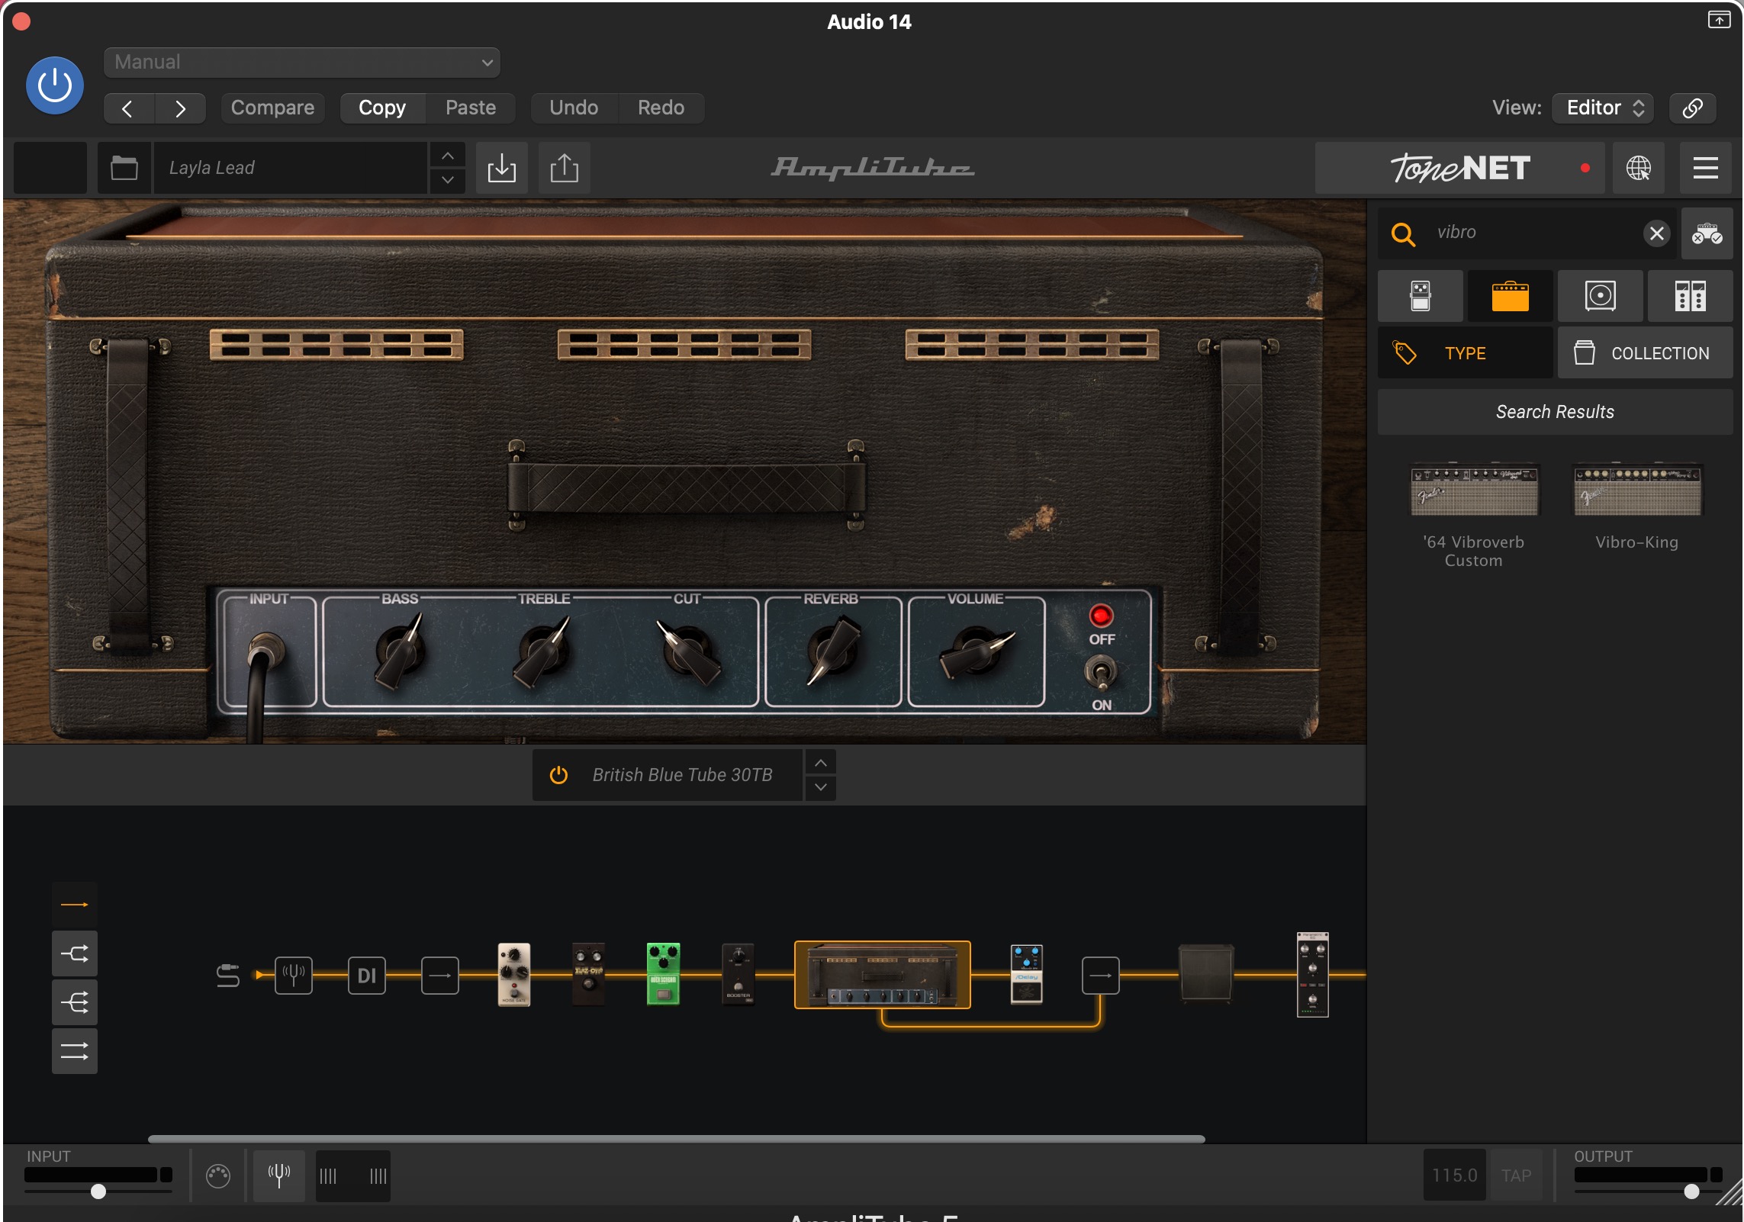1744x1222 pixels.
Task: Flip the amp ON/OFF toggle switch
Action: [x=1100, y=671]
